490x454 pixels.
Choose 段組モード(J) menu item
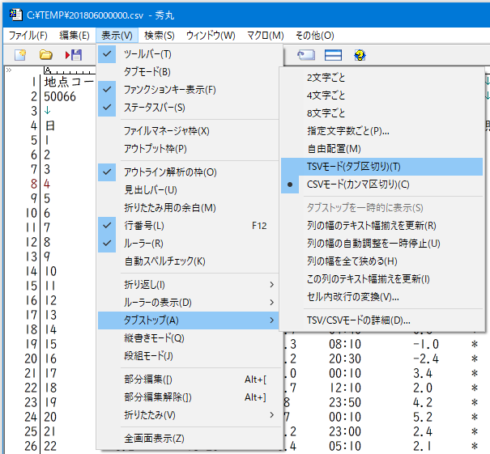coord(188,356)
